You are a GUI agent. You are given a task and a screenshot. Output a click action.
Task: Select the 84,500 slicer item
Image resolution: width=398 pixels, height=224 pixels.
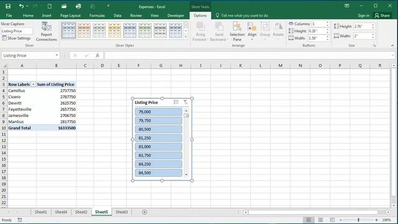159,173
